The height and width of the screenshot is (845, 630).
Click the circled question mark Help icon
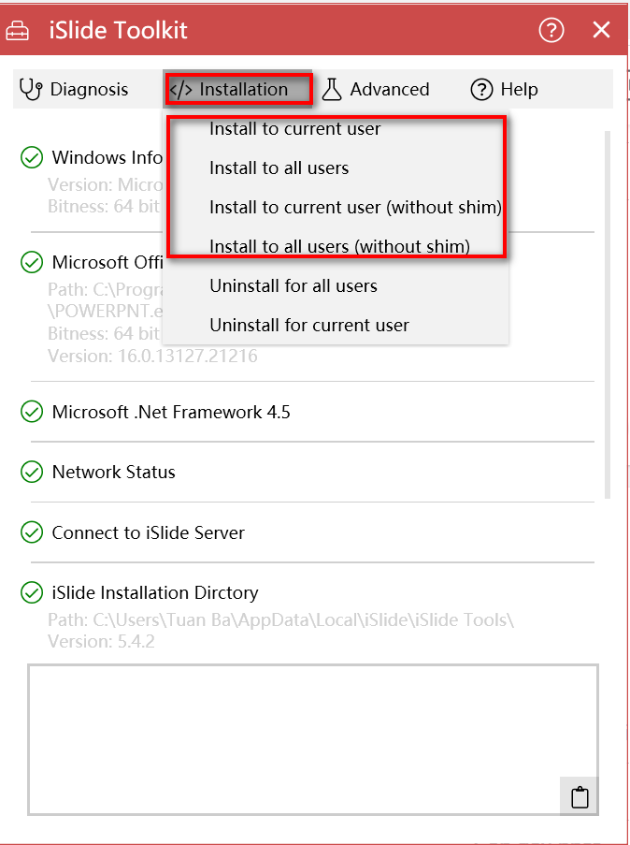pos(481,90)
